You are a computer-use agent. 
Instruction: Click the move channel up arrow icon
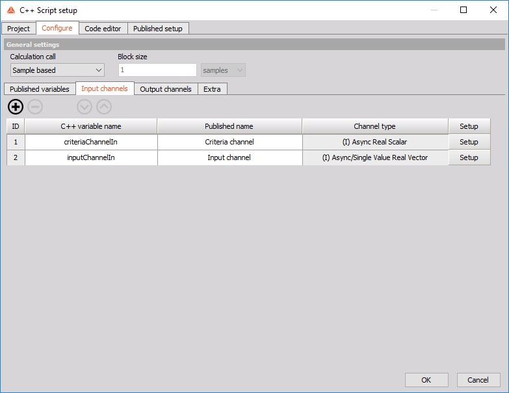(104, 107)
